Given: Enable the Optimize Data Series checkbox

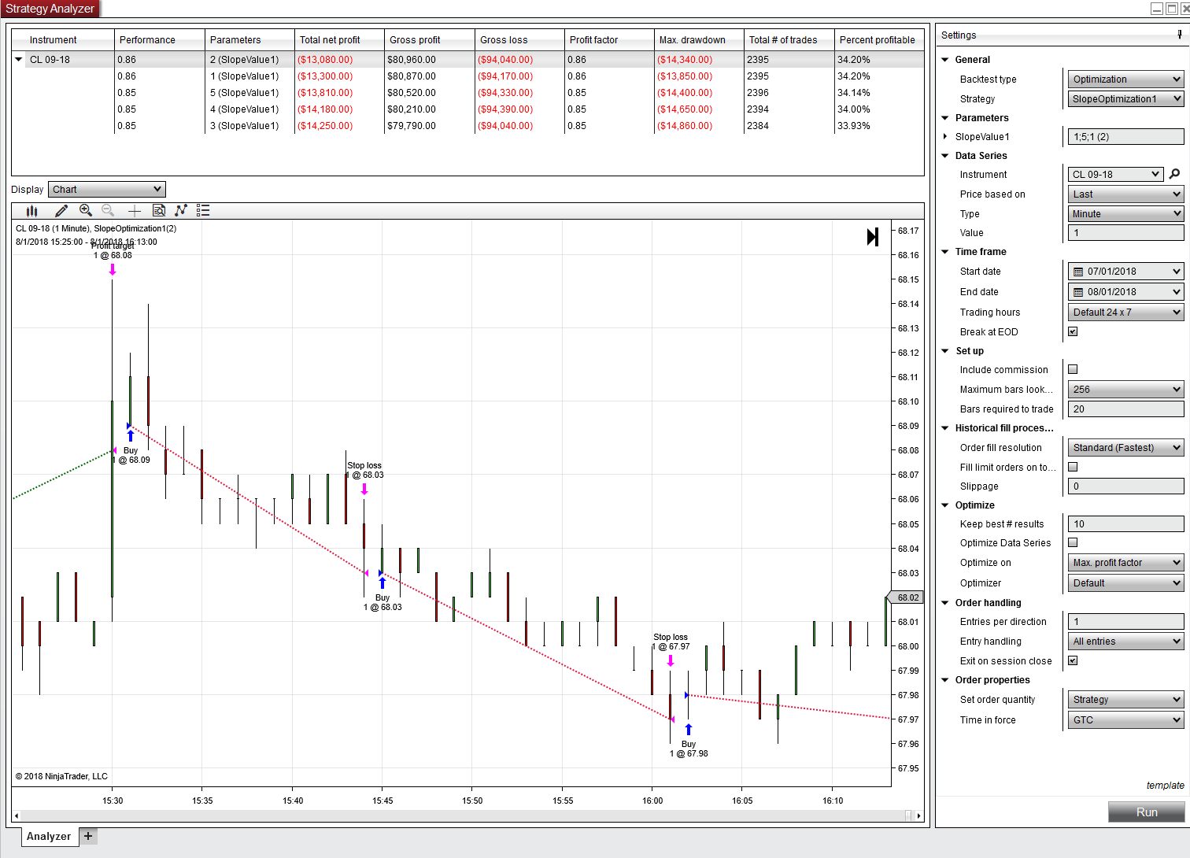Looking at the screenshot, I should (x=1073, y=542).
